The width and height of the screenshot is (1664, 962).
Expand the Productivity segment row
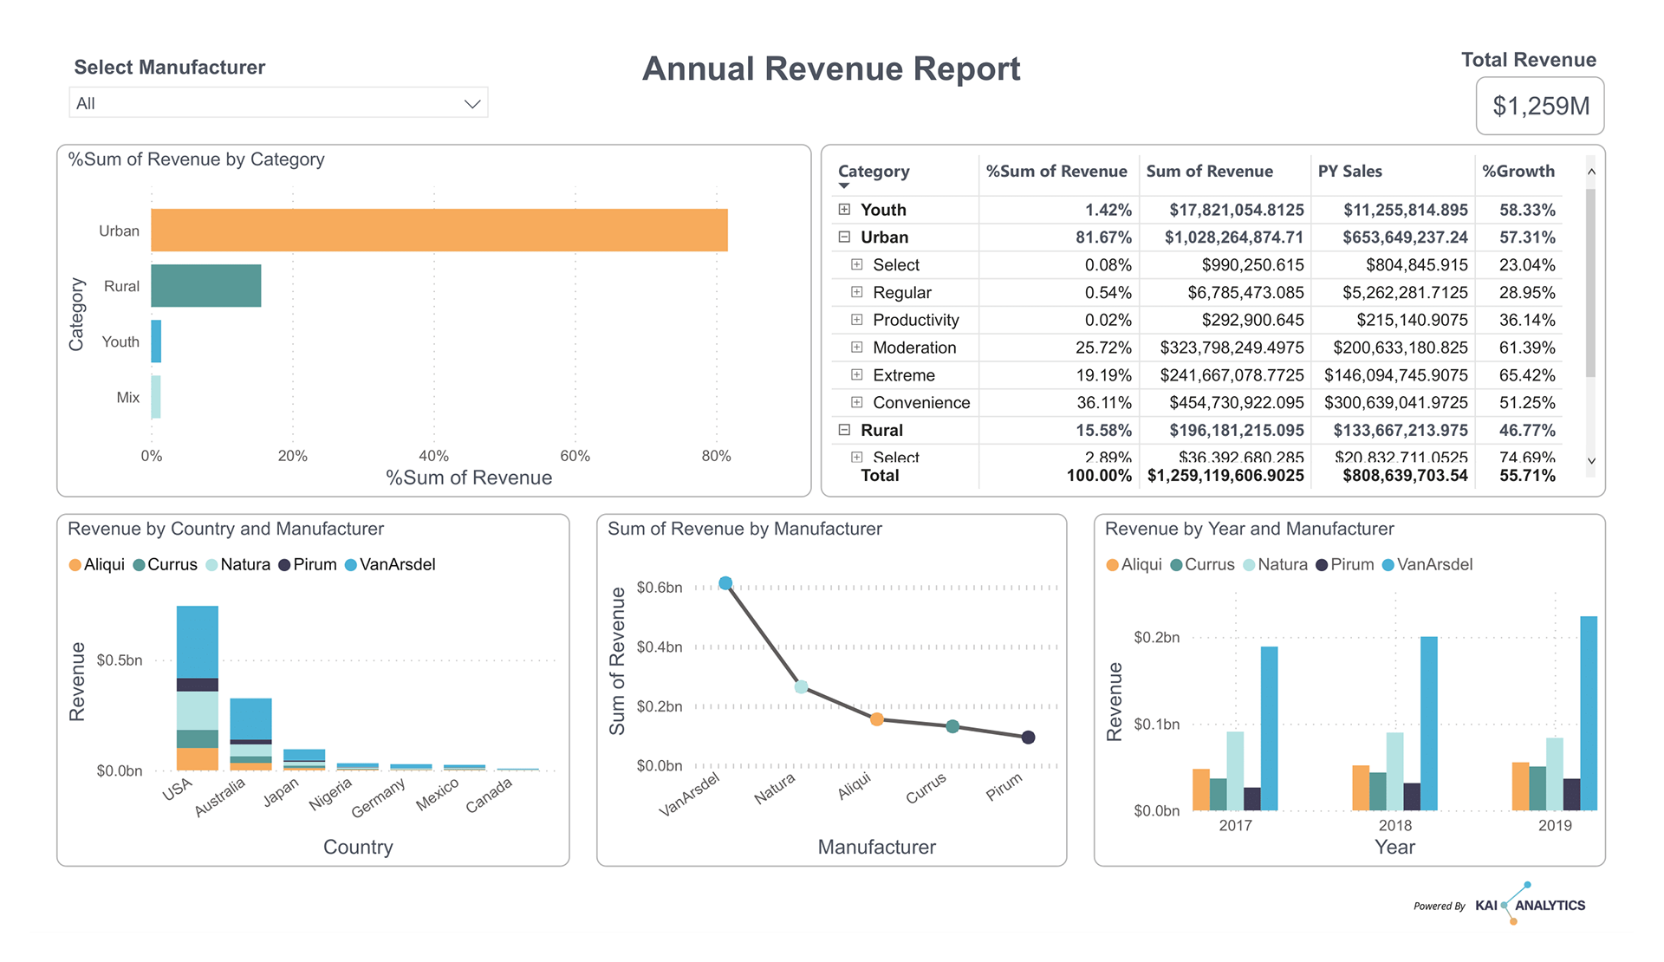[856, 320]
